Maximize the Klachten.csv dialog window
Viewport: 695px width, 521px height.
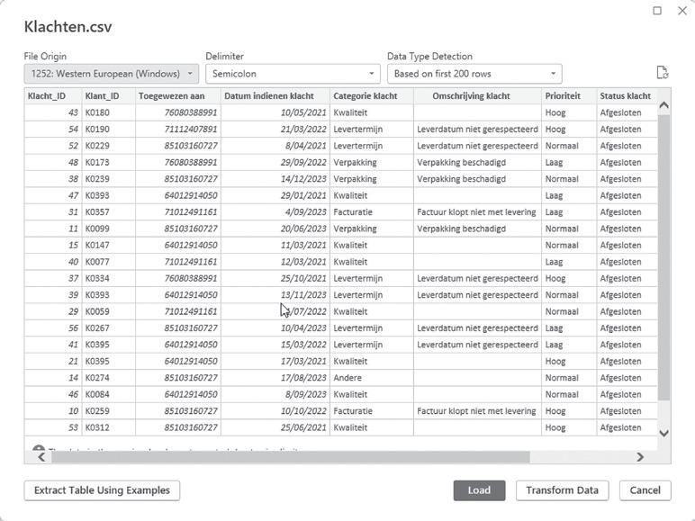pyautogui.click(x=657, y=11)
